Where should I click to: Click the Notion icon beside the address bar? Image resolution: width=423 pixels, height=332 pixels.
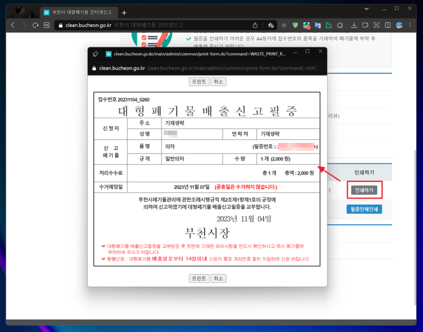coord(47,25)
